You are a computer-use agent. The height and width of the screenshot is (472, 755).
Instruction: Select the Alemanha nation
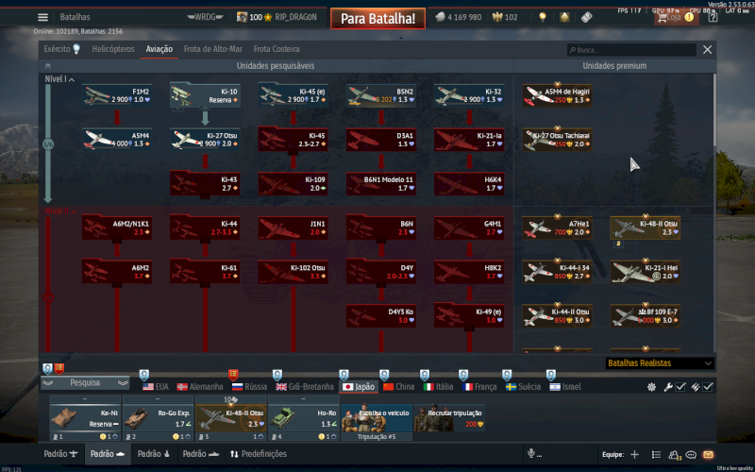coord(200,387)
